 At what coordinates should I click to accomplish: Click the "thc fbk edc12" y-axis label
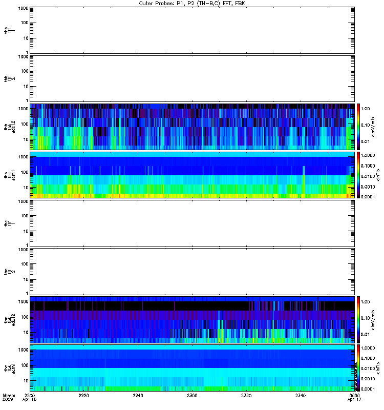[10, 319]
